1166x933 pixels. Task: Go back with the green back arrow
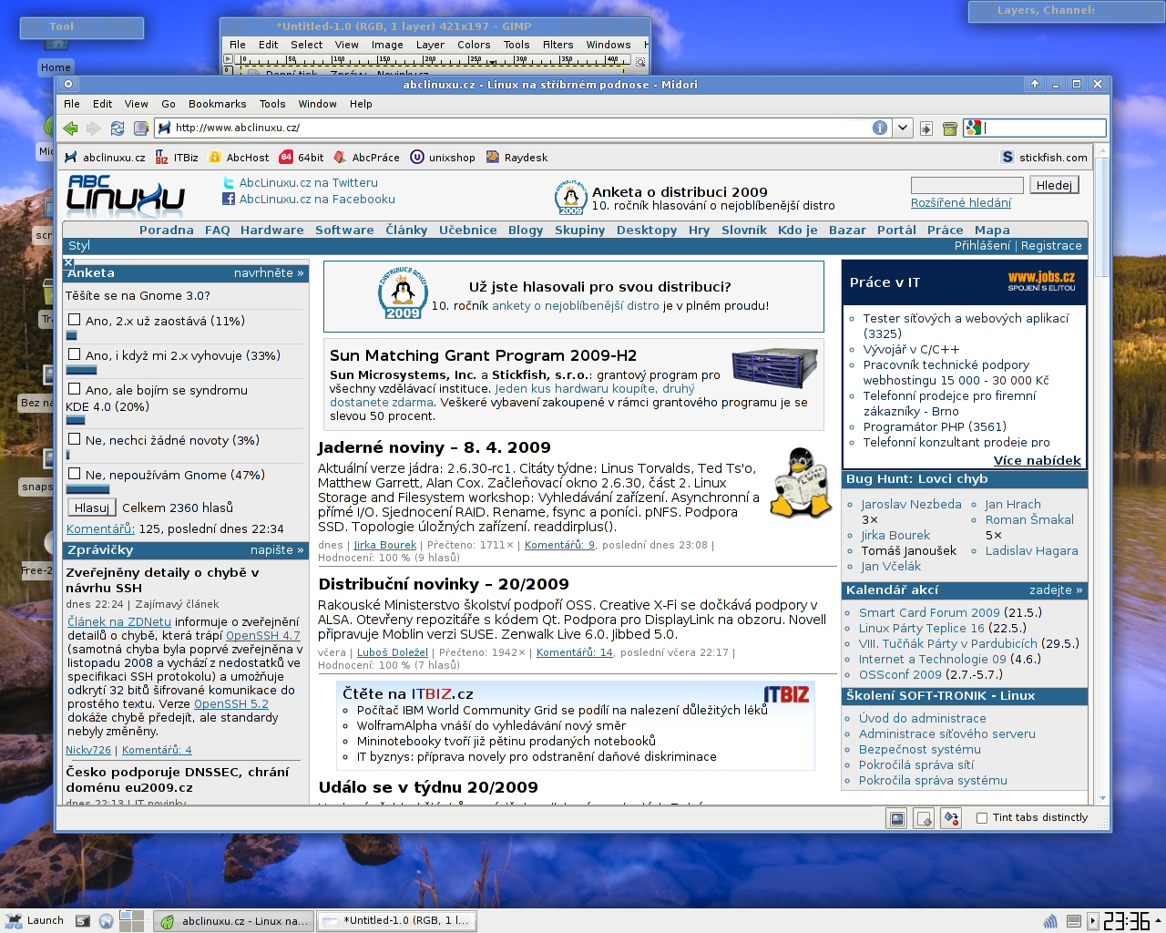[x=70, y=128]
